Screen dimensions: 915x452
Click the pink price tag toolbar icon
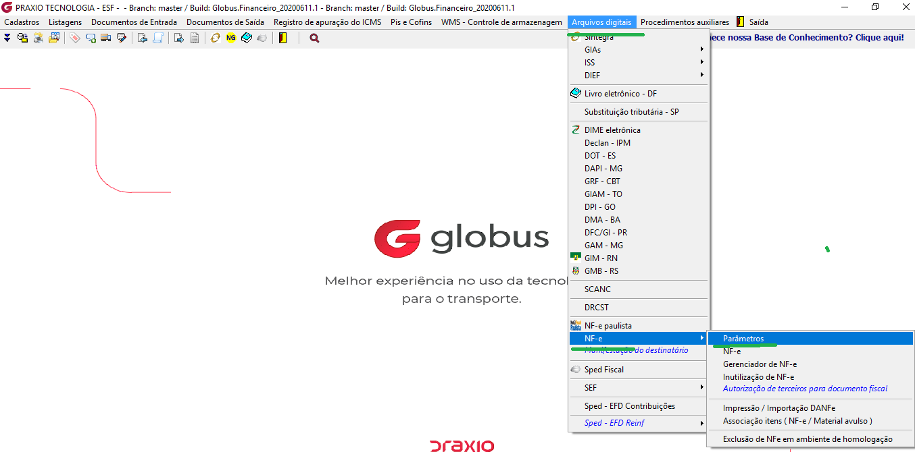pos(74,38)
